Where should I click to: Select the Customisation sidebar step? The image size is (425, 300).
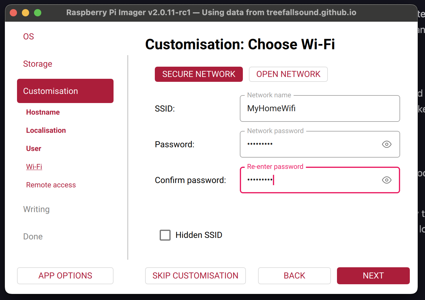pos(65,91)
